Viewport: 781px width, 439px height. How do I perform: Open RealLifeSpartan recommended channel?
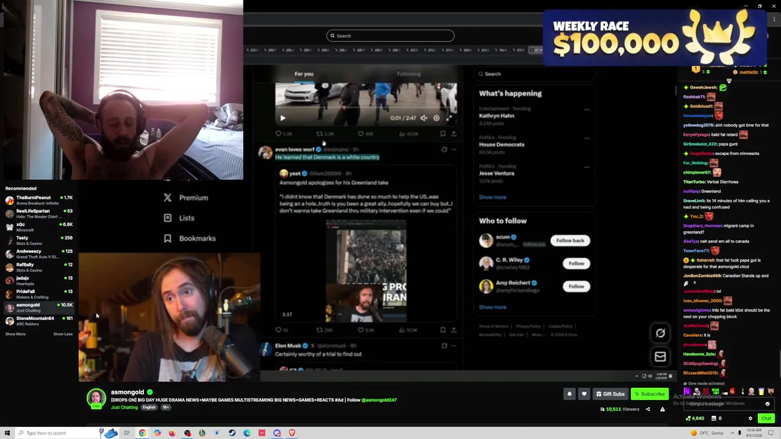click(x=39, y=213)
